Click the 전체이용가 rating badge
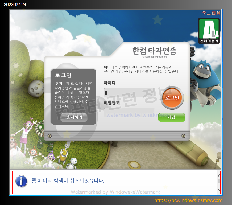232x205 pixels. coord(209,31)
